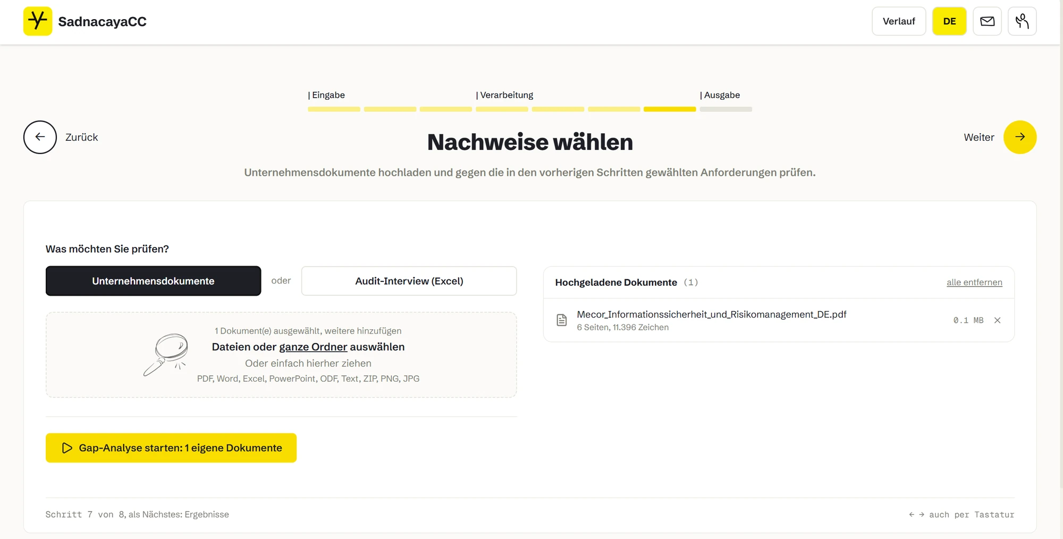1063x539 pixels.
Task: Click the user profile icon in header
Action: pyautogui.click(x=1022, y=21)
